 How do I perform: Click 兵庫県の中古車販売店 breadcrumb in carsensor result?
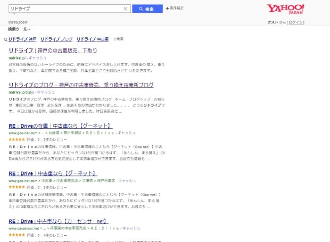[68, 228]
